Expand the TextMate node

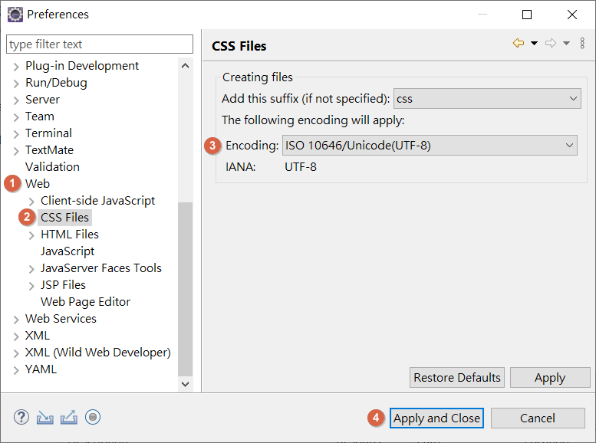pyautogui.click(x=15, y=151)
